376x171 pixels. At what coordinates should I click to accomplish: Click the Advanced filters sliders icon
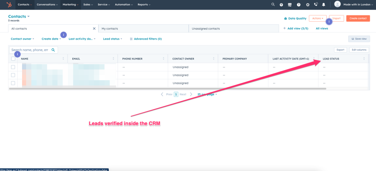[x=131, y=39]
